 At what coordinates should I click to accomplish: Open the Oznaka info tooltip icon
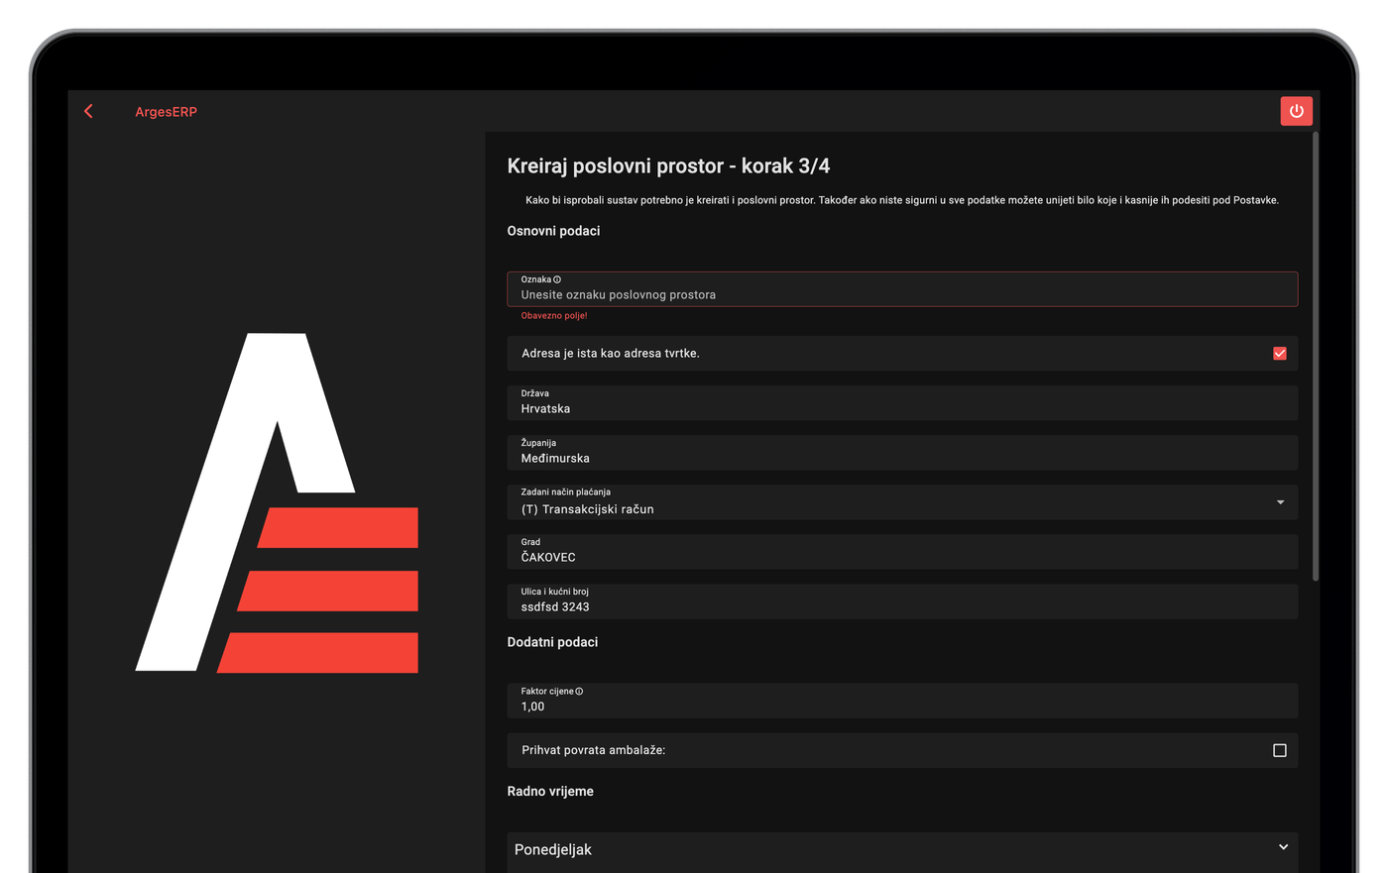tap(557, 279)
